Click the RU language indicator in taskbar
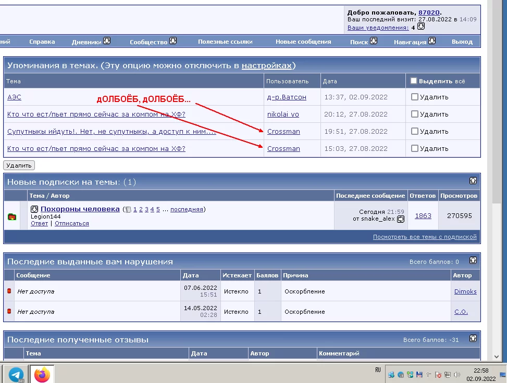The image size is (507, 383). [x=378, y=370]
